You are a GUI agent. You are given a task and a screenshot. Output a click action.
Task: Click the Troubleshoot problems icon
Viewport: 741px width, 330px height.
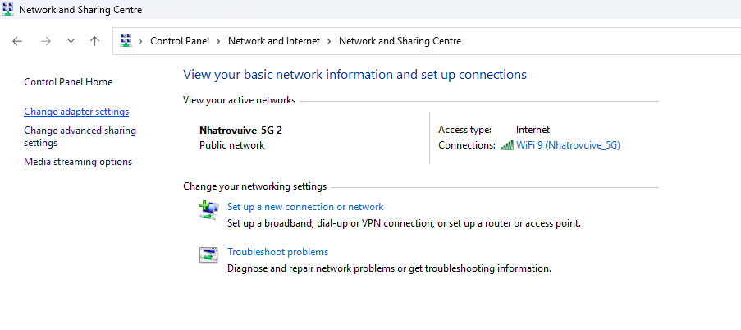(x=208, y=254)
